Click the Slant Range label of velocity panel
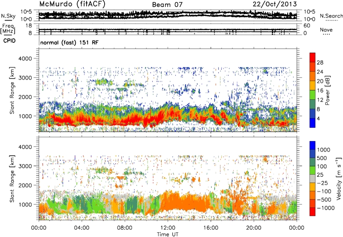The width and height of the screenshot is (343, 237). tap(12, 178)
